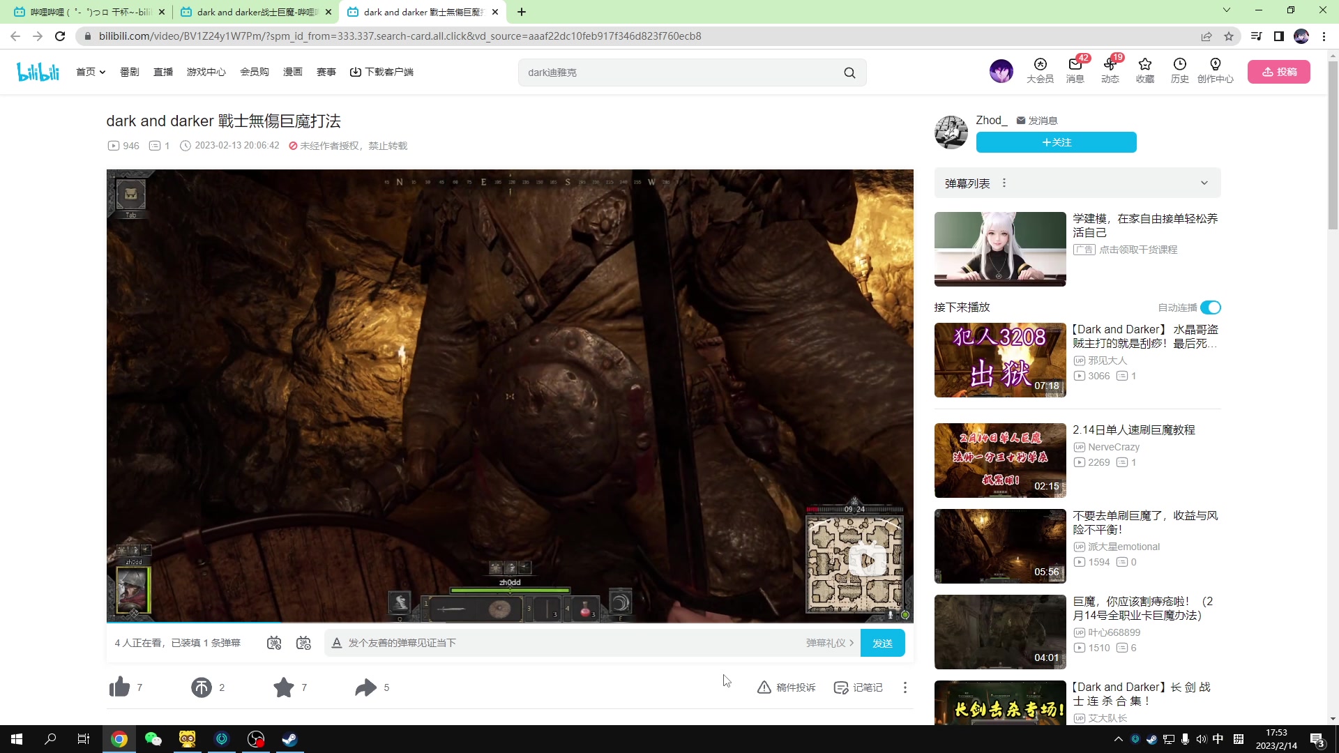Open 漫画 navigation item
This screenshot has width=1339, height=753.
(x=293, y=72)
